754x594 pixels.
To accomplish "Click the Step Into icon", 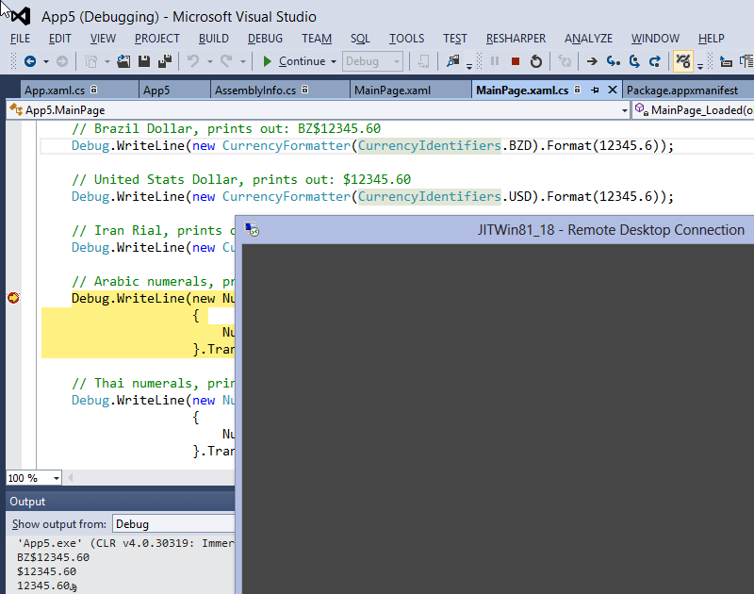I will 614,61.
